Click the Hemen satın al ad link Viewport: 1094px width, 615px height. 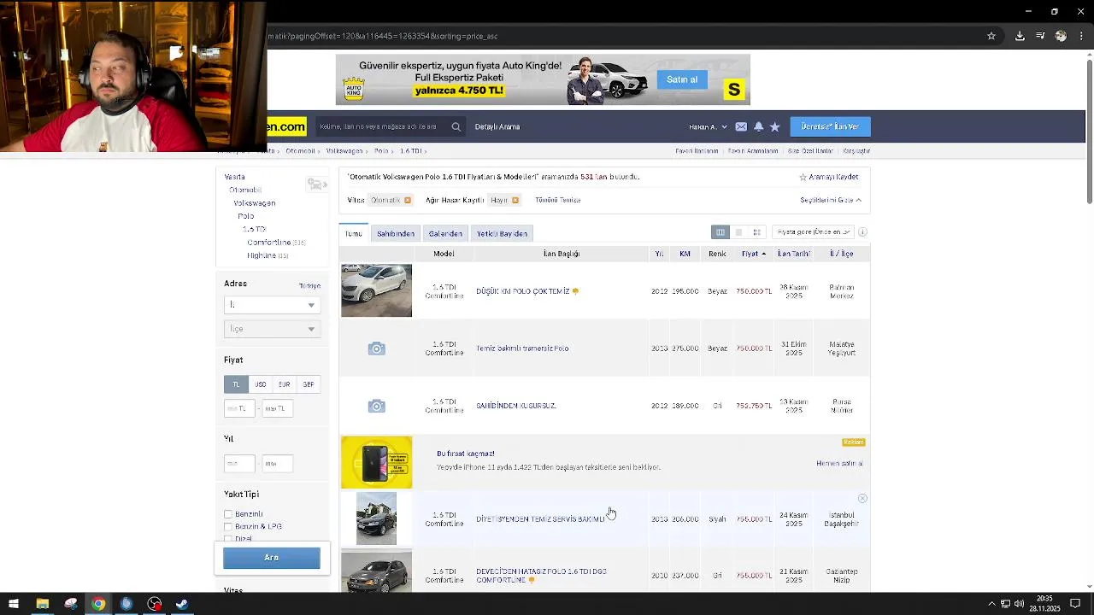tap(839, 464)
